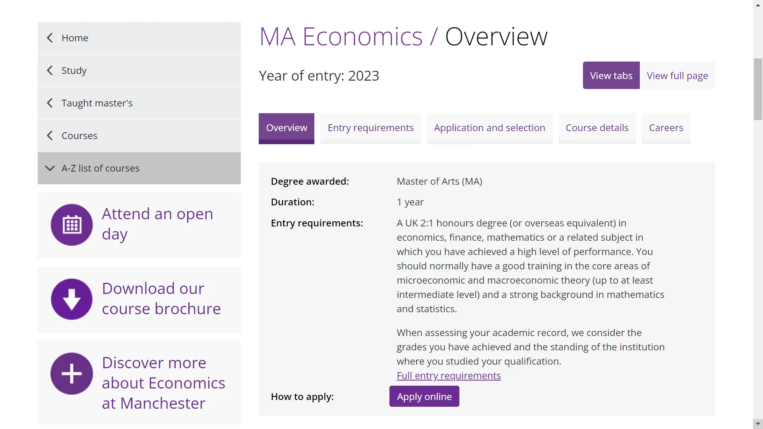The width and height of the screenshot is (763, 429).
Task: Open the Full entry requirements link
Action: pos(448,376)
